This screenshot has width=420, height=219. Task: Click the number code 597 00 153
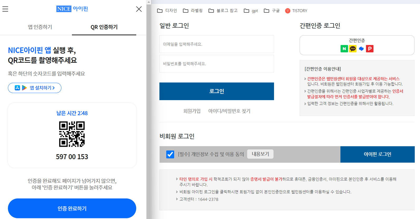72,157
